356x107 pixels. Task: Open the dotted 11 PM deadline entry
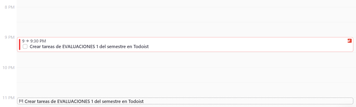185,101
